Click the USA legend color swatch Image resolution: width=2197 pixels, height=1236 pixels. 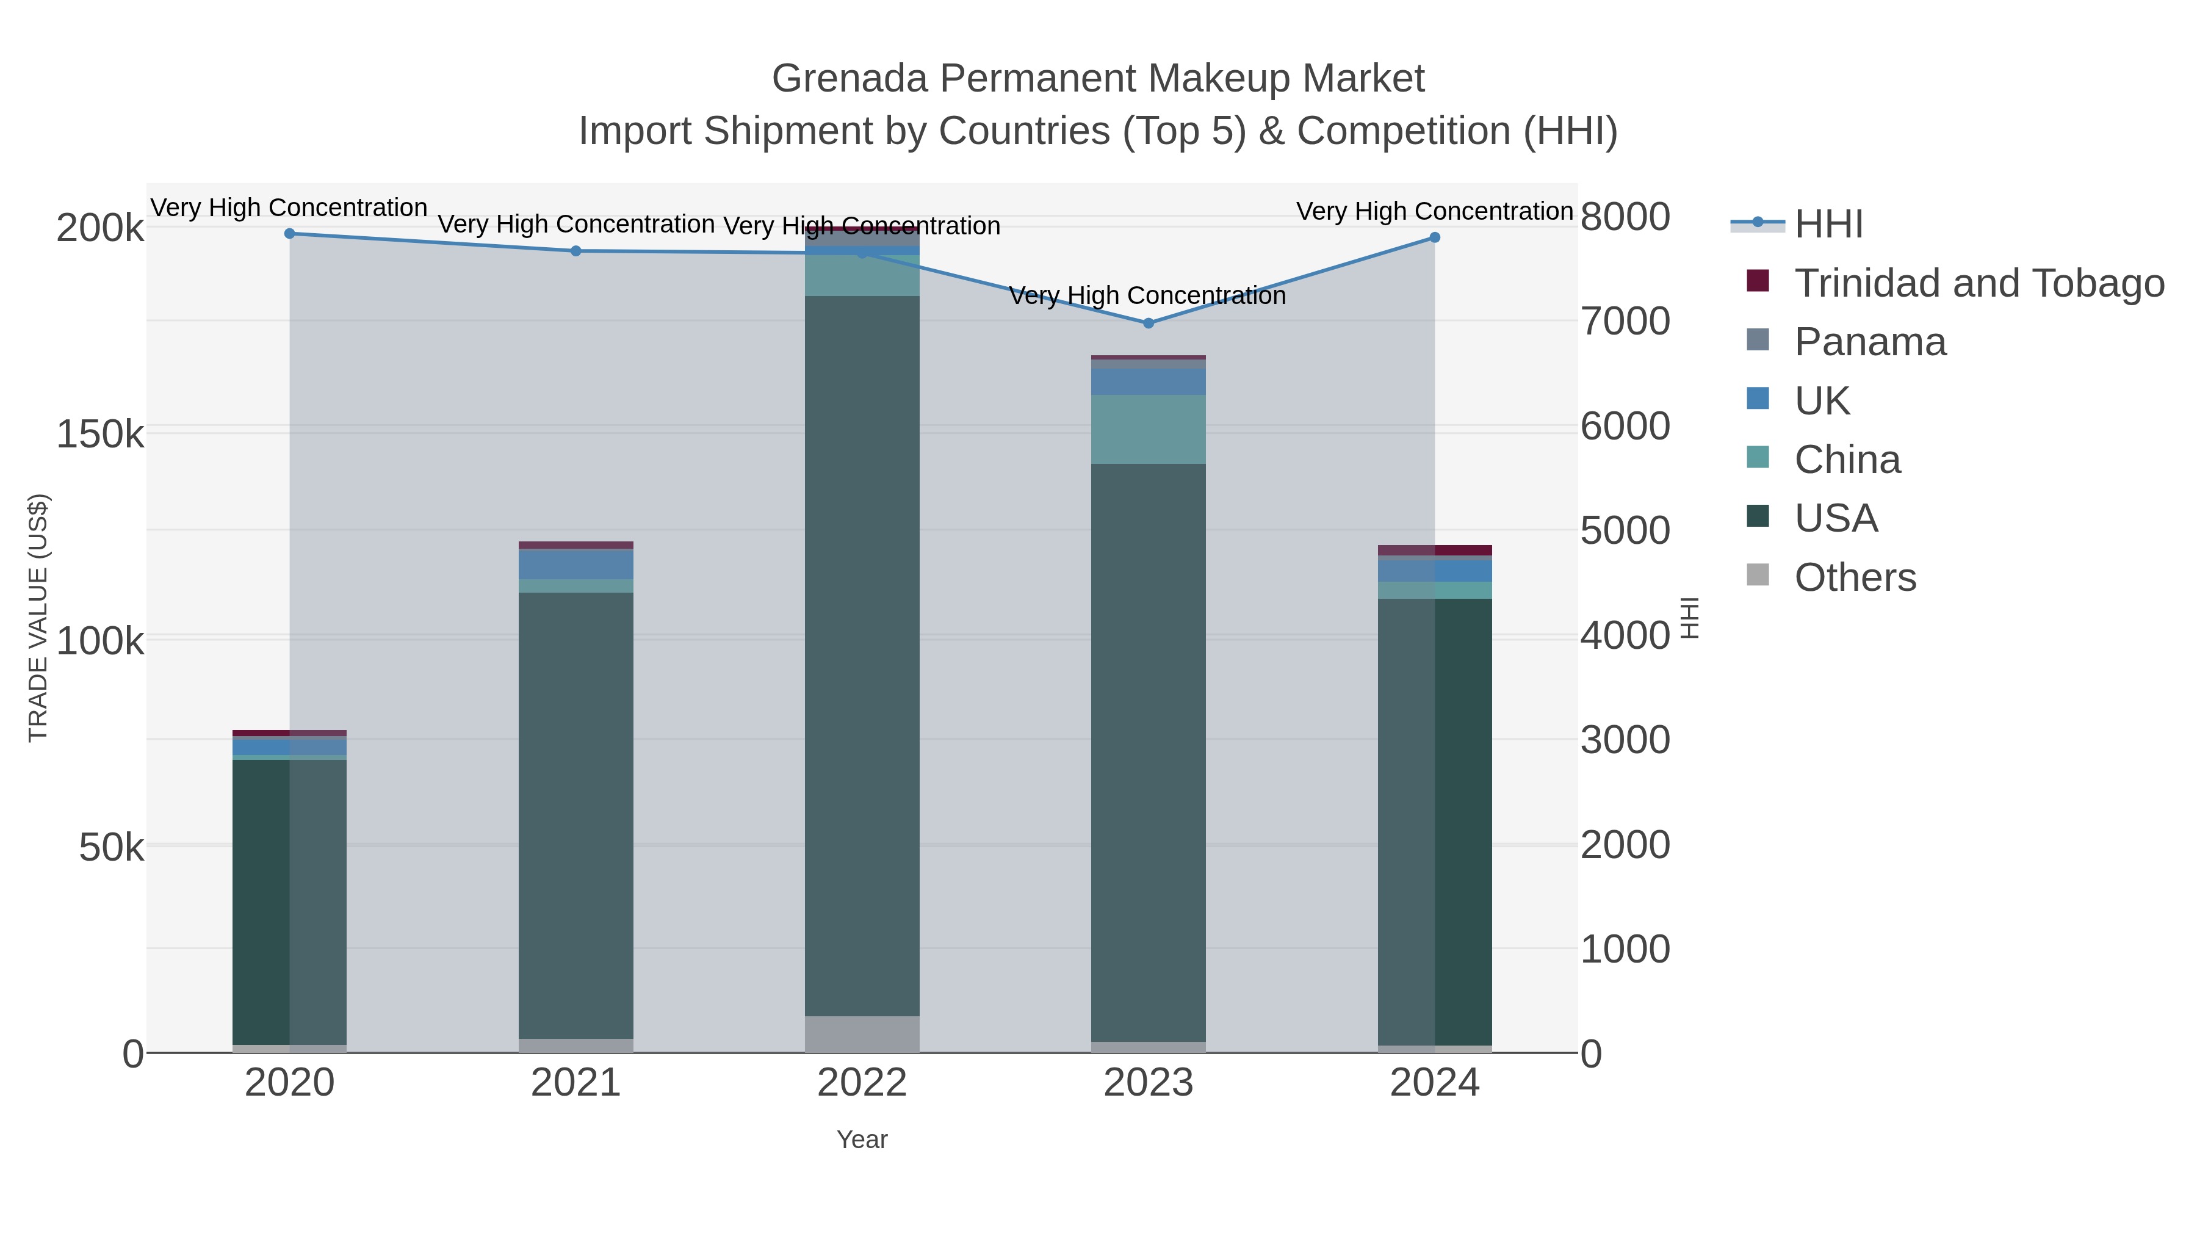1758,516
